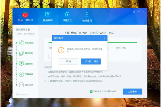The image size is (161, 107).
Task: Click the 备份资料 step icon
Action: point(21,53)
